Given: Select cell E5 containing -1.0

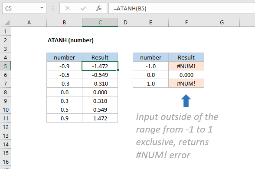Looking at the screenshot, I should coord(151,66).
